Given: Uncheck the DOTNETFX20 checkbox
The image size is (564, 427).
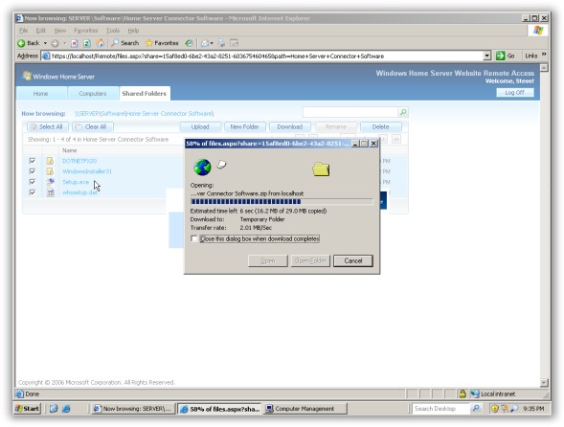Looking at the screenshot, I should 32,161.
